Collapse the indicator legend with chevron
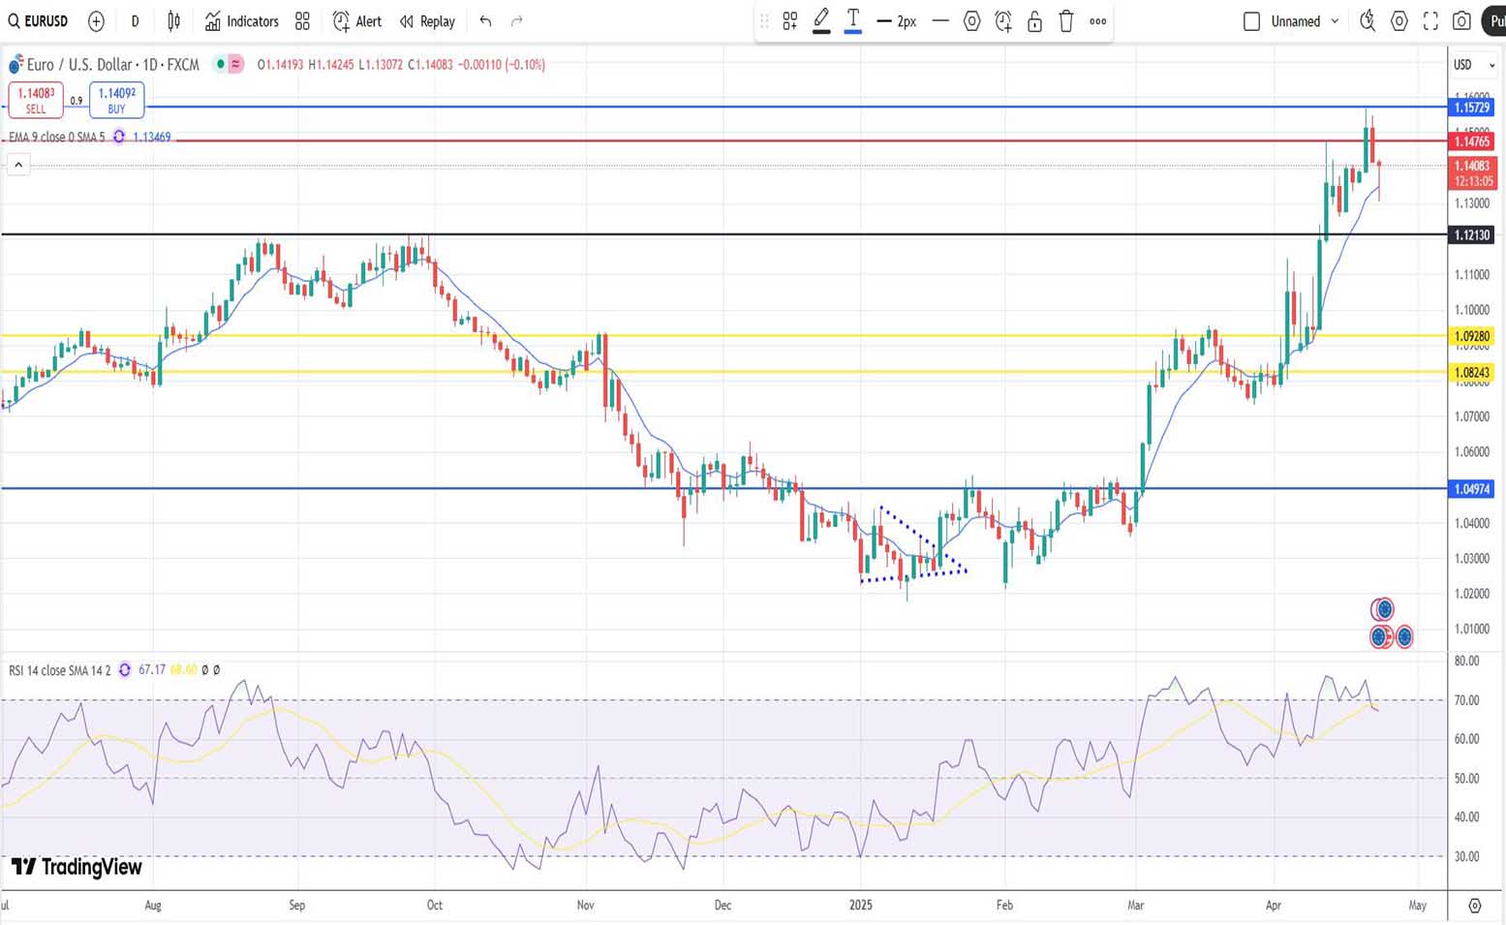 (x=18, y=166)
